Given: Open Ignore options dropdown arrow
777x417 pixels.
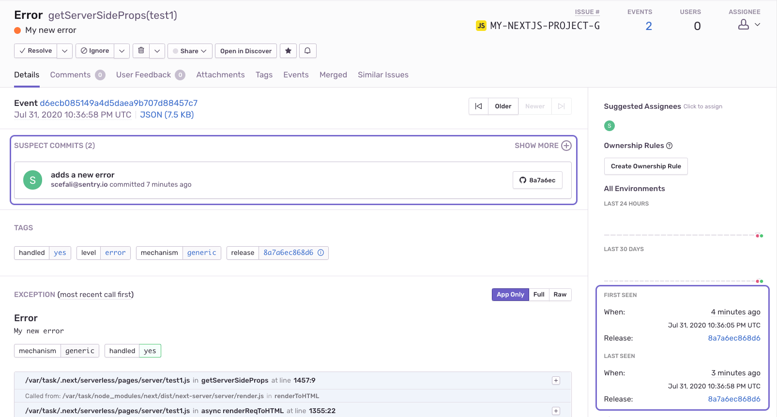Looking at the screenshot, I should pos(122,51).
